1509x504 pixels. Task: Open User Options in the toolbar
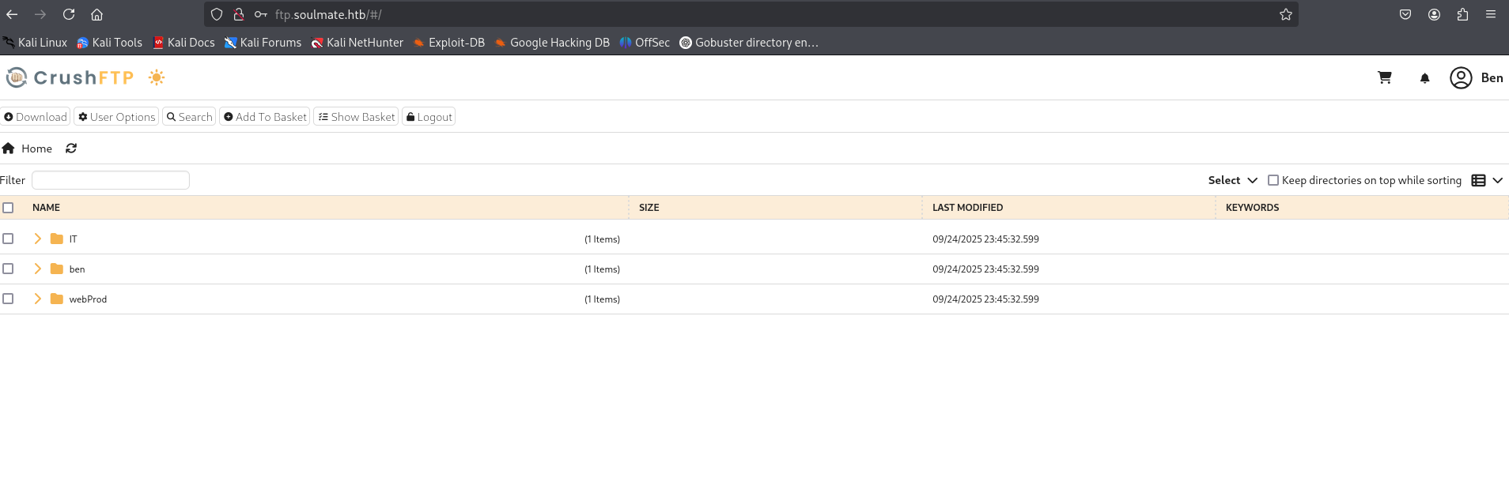pos(116,117)
